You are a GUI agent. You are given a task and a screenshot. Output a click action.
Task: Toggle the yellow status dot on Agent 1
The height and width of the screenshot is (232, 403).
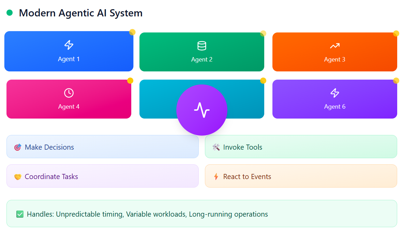click(132, 33)
